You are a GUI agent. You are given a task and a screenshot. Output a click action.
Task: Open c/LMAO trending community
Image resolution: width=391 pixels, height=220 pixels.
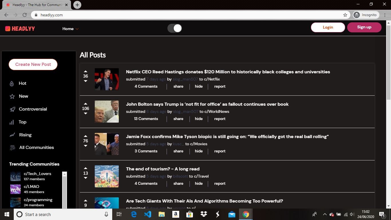(31, 186)
